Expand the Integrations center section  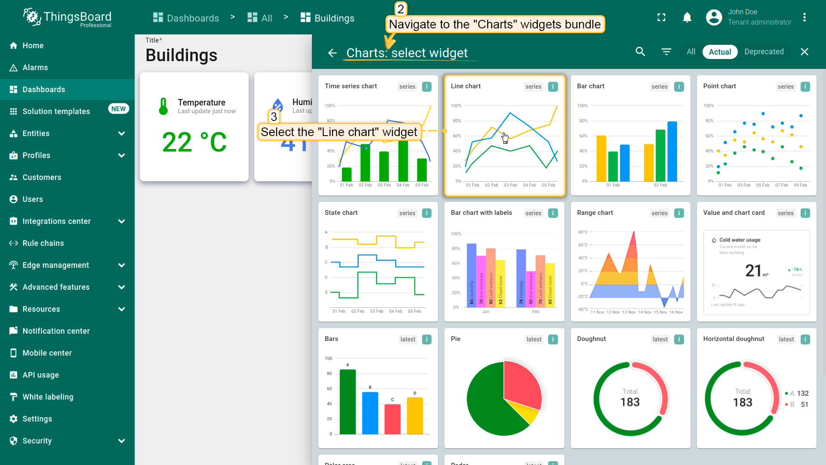[121, 221]
